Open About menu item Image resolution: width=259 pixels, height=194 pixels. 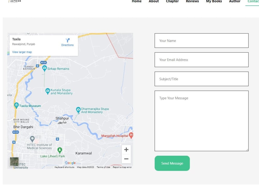point(154,1)
